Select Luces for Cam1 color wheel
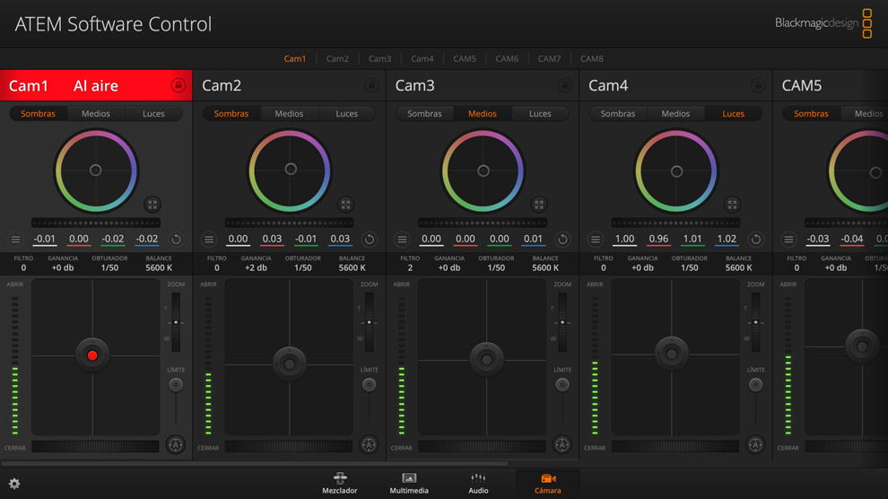 point(153,114)
